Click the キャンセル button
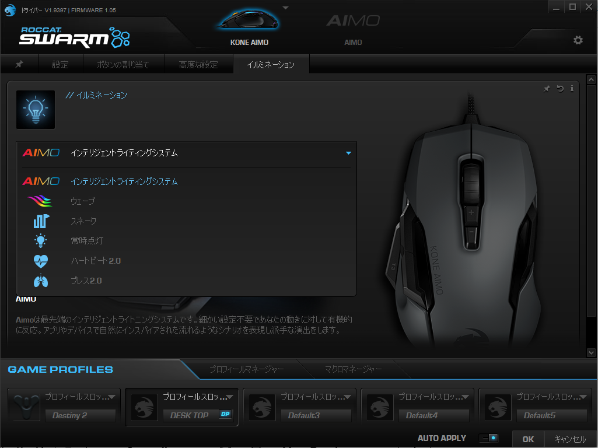Image resolution: width=598 pixels, height=448 pixels. [570, 439]
